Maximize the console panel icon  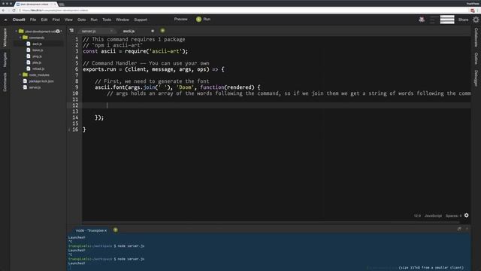click(x=459, y=229)
